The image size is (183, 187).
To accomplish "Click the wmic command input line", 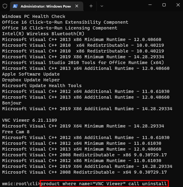I will (104, 184).
